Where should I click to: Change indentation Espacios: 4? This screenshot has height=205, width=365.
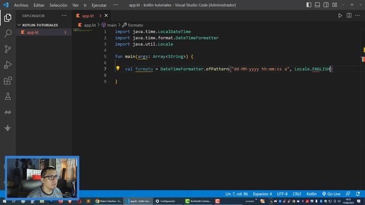(x=262, y=194)
